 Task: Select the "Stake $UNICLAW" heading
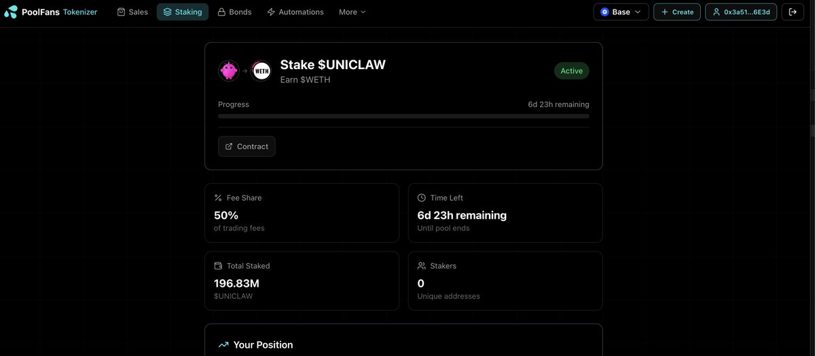[333, 64]
